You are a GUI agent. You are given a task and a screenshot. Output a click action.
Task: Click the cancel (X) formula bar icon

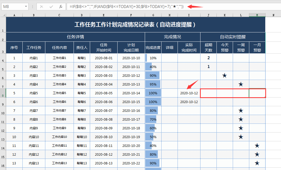(x=42, y=7)
